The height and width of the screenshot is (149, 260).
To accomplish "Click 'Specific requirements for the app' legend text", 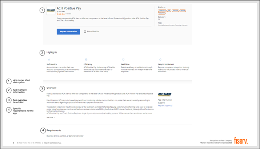I will point(23,111).
